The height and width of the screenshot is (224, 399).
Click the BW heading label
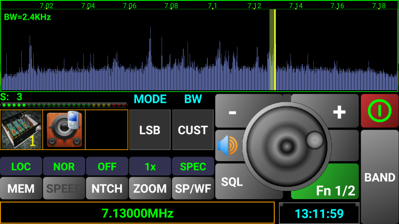click(x=193, y=99)
